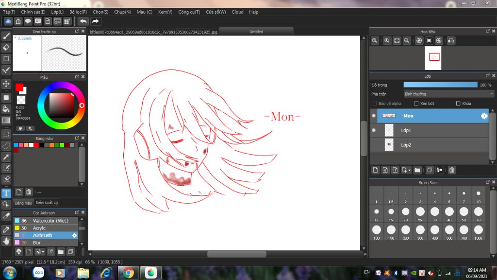This screenshot has height=280, width=497.
Task: Enable the Khóa checkbox
Action: tap(458, 104)
